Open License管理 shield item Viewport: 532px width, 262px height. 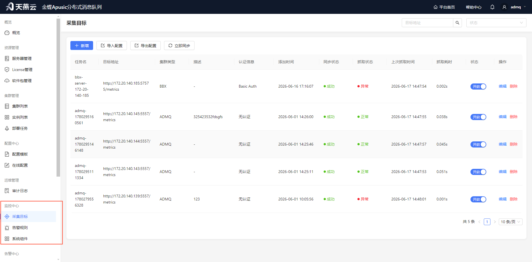pyautogui.click(x=22, y=70)
